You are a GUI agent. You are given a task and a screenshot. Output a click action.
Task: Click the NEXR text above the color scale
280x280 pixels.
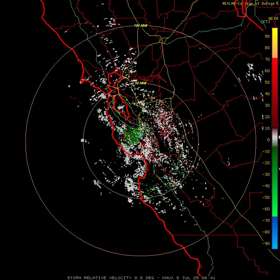(x=273, y=19)
